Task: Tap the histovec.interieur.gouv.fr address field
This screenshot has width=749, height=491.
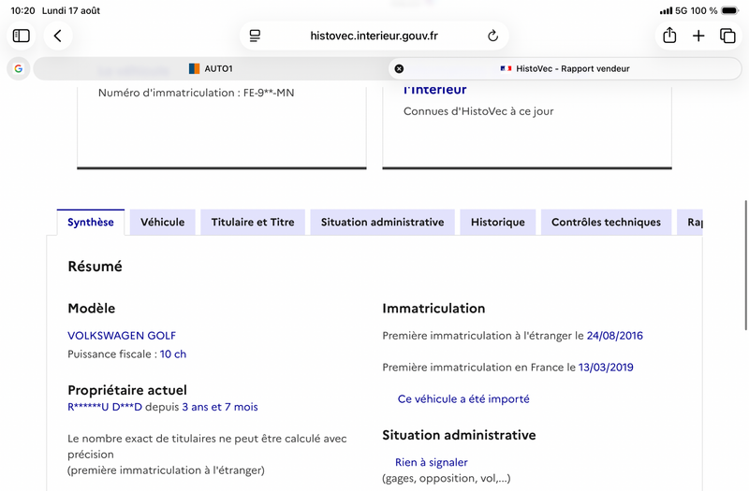Action: click(374, 36)
